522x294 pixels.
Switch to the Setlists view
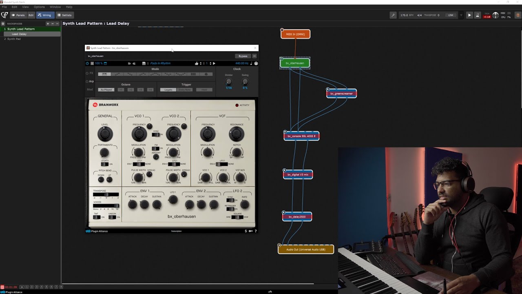pos(64,15)
